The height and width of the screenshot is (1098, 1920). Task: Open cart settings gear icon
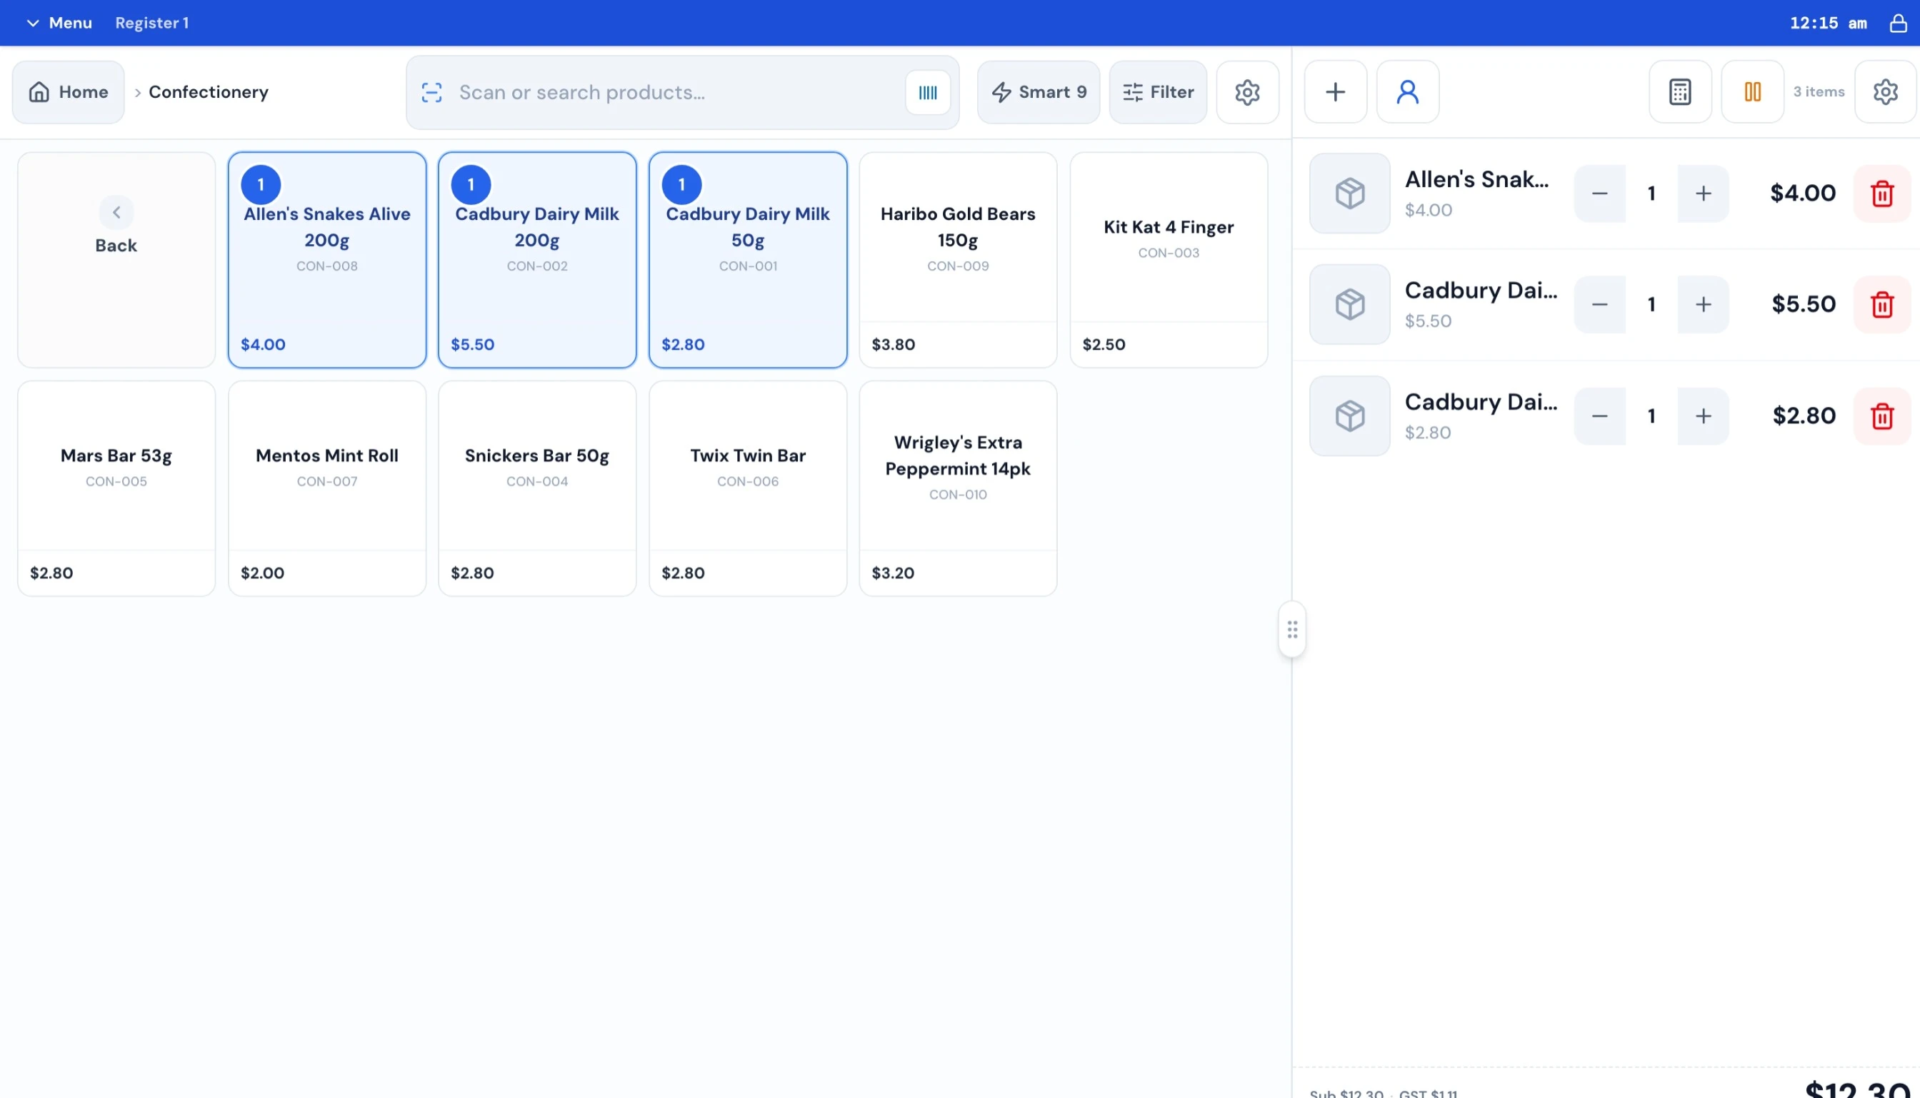click(x=1885, y=92)
